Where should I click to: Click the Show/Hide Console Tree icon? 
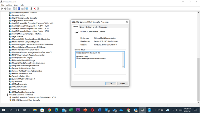click(x=10, y=9)
